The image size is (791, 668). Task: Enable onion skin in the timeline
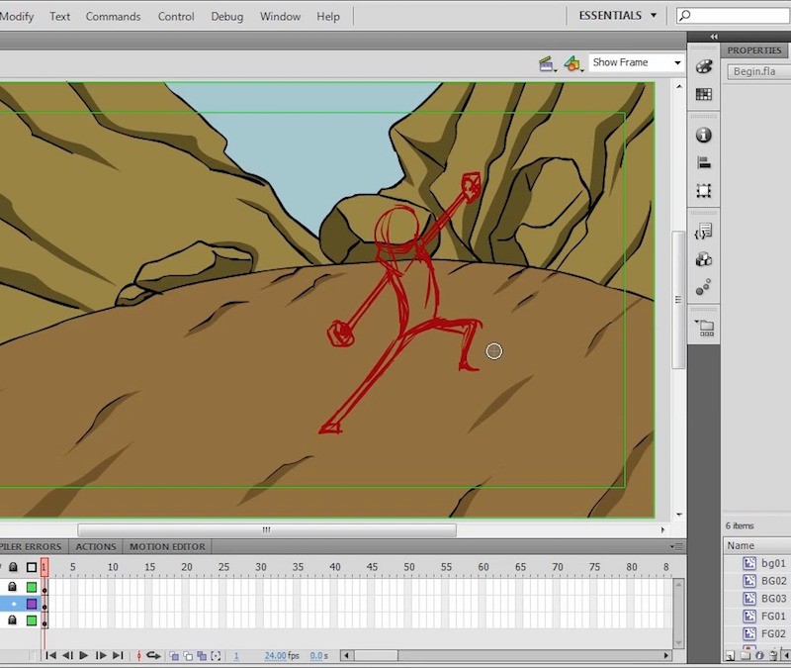173,655
